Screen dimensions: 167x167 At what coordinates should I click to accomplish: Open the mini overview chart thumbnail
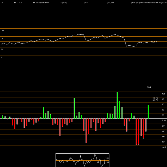82,160
